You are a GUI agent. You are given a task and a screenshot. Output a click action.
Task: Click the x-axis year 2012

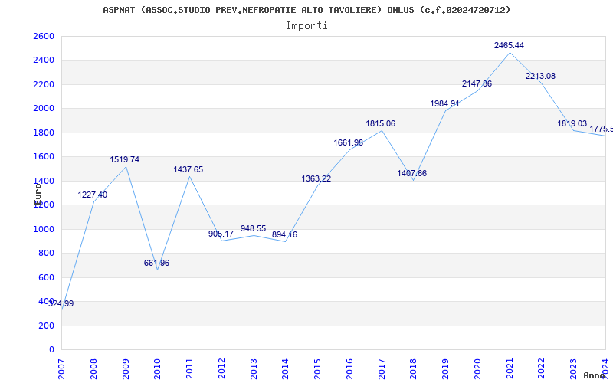click(221, 369)
